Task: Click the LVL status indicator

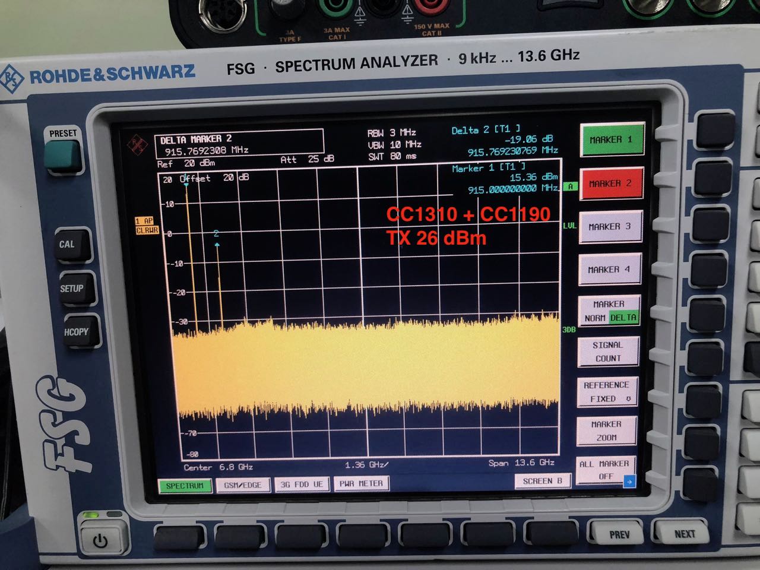Action: coord(569,226)
